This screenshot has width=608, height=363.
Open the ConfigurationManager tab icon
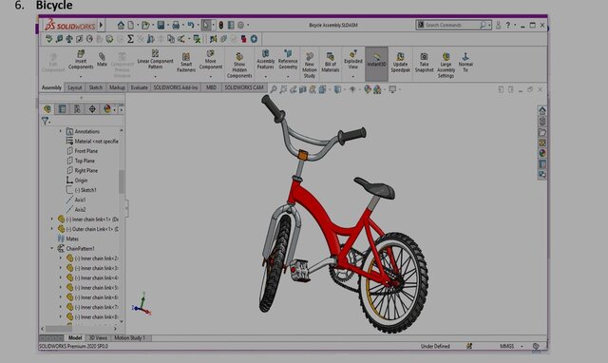tap(77, 109)
